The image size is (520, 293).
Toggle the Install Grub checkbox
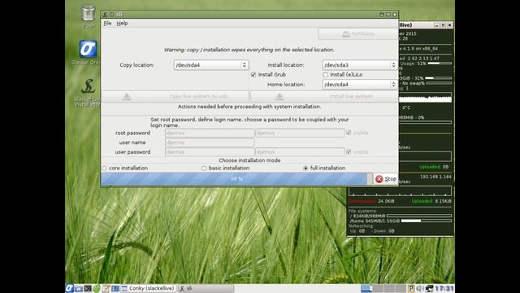click(253, 75)
